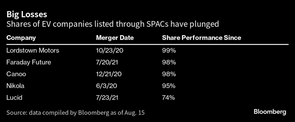Click the Share Performance Since header

point(201,38)
